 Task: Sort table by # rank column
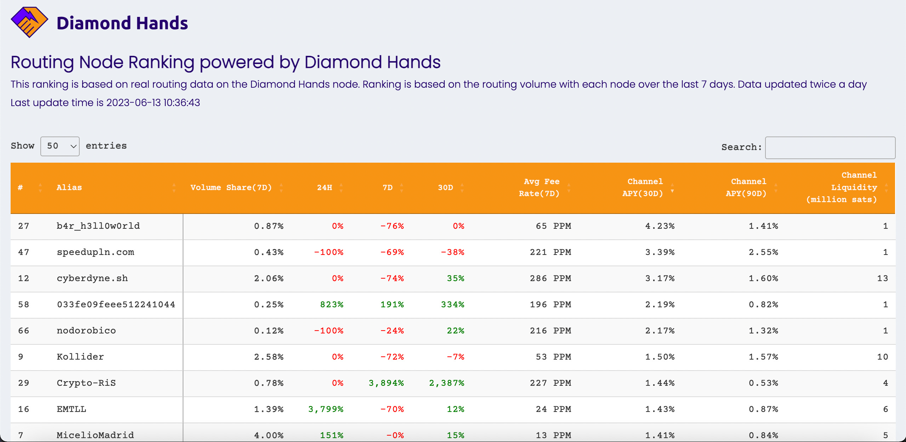30,188
